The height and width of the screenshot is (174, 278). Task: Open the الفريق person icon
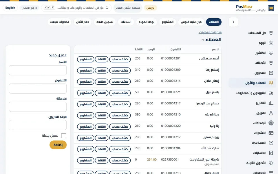click(x=271, y=113)
